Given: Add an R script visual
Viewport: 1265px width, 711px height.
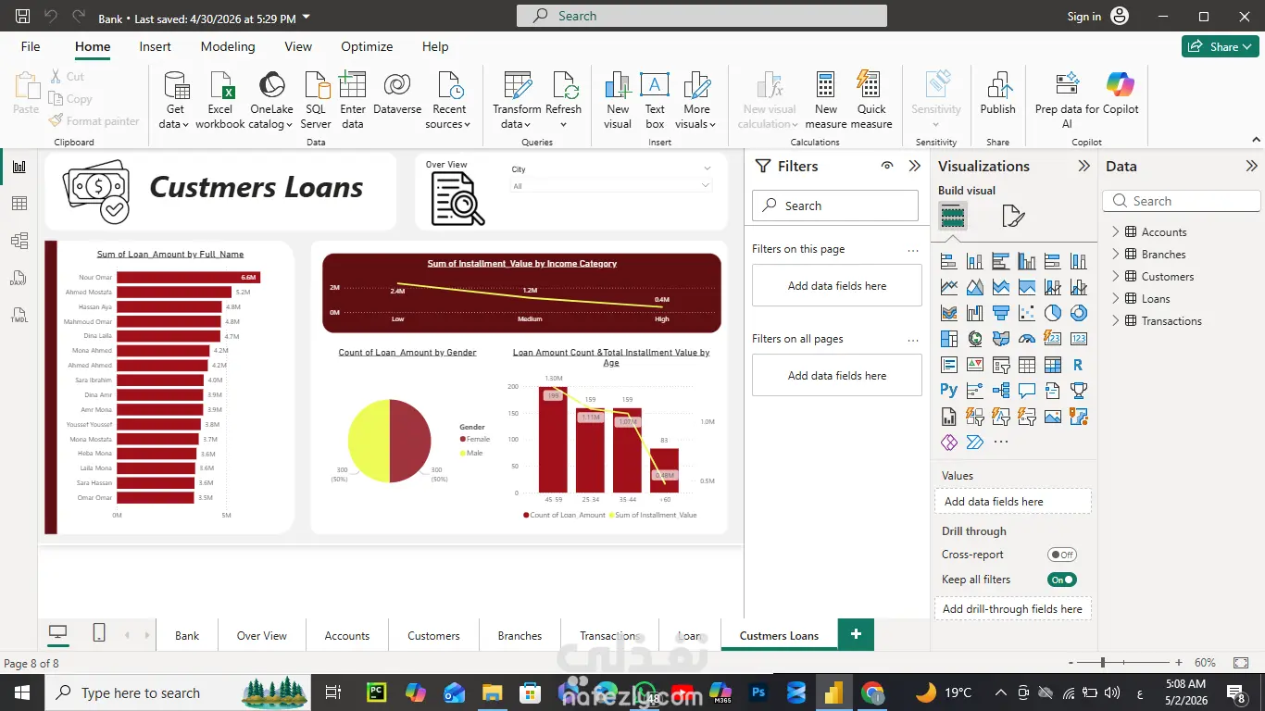Looking at the screenshot, I should tap(1078, 365).
